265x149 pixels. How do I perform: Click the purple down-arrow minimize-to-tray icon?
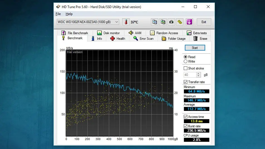pos(190,22)
